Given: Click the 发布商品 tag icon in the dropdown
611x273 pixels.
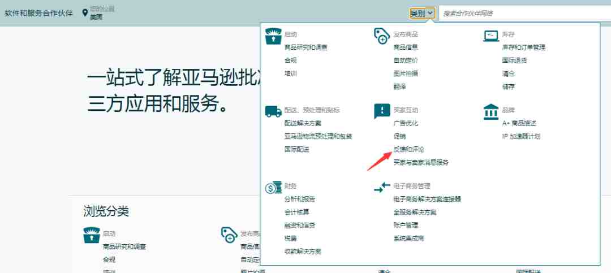Looking at the screenshot, I should tap(382, 36).
